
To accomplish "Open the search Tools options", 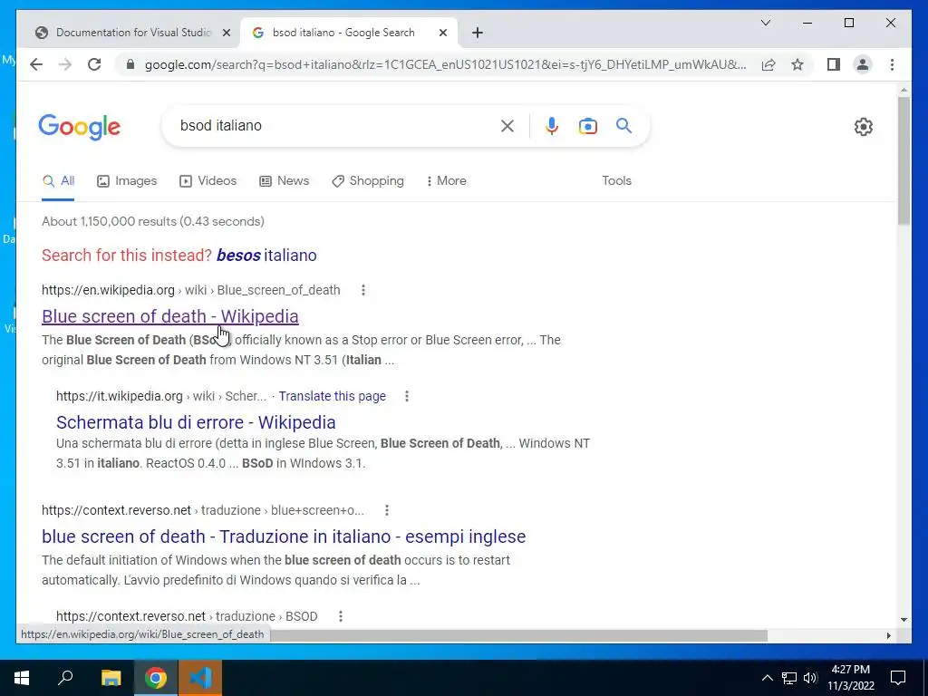I will 616,181.
